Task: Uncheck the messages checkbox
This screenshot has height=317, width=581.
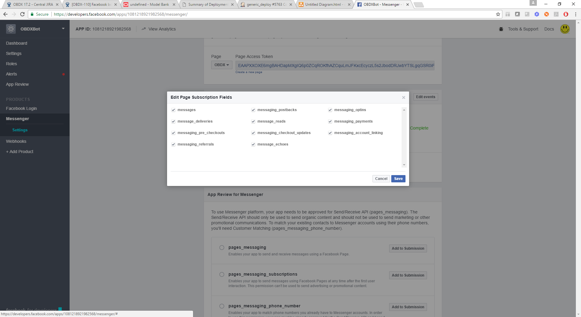Action: pos(173,110)
